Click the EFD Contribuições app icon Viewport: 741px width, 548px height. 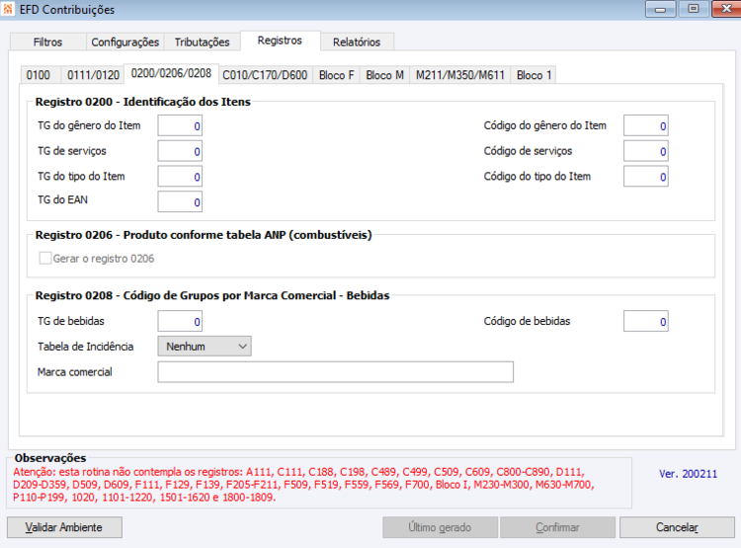[x=8, y=9]
